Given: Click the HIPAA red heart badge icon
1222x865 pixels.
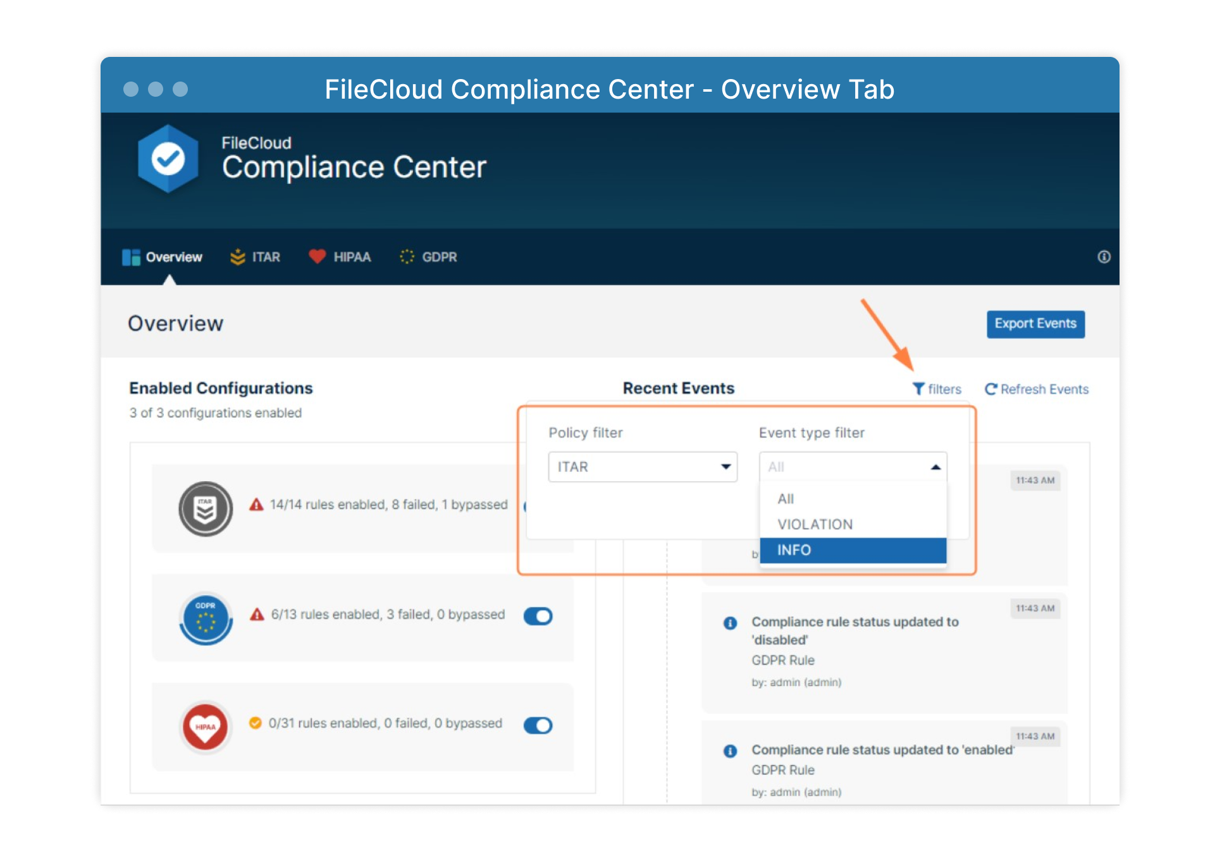Looking at the screenshot, I should (x=206, y=728).
